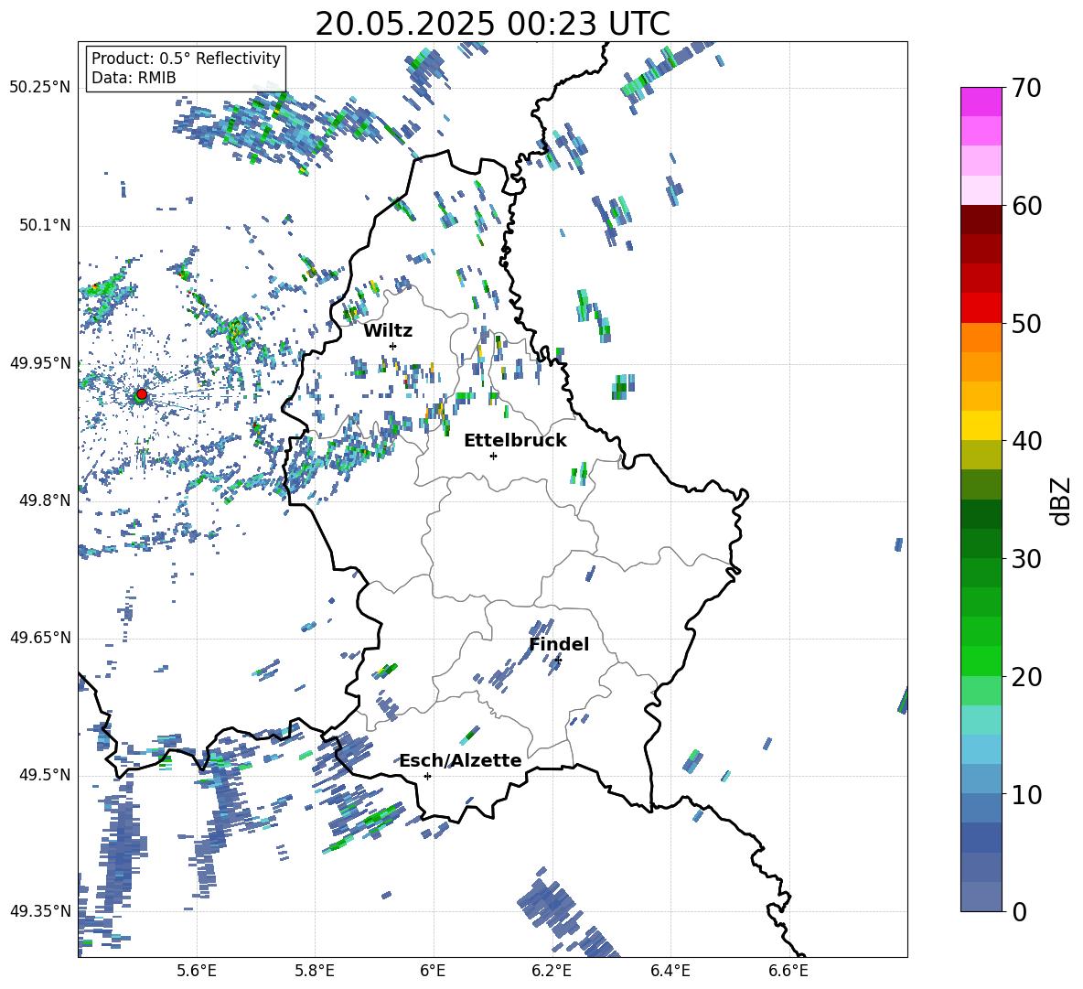Click the Findel station cross marker
The image size is (1083, 989).
point(558,661)
